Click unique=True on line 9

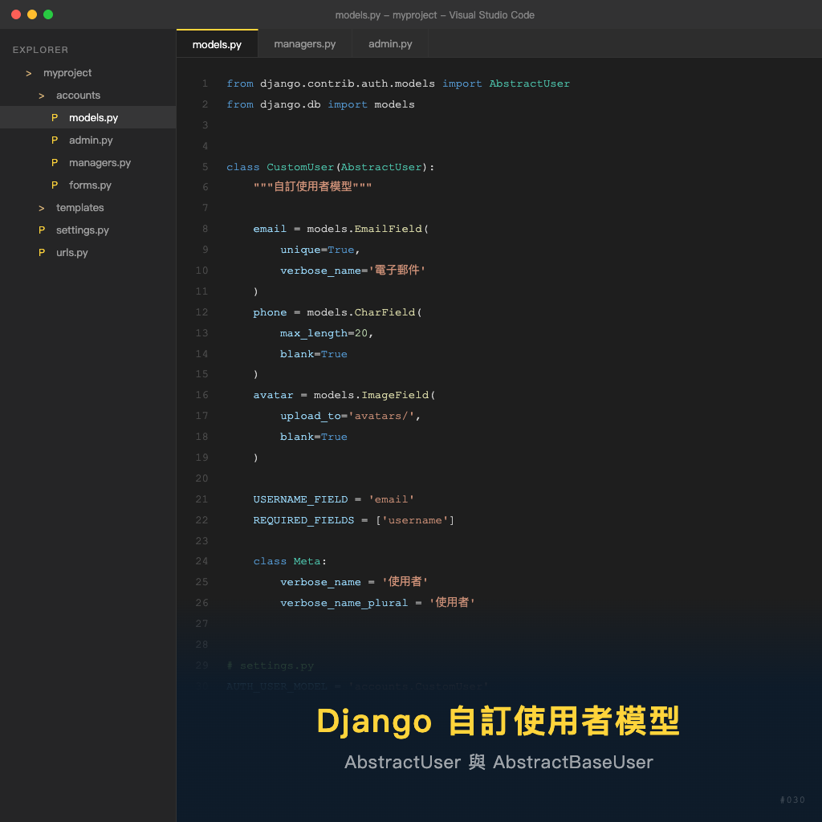[317, 250]
